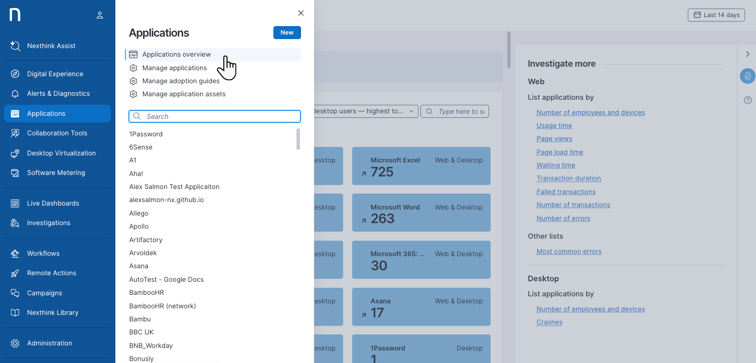Viewport: 756px width, 363px height.
Task: Open the Last 14 days date picker
Action: tap(716, 15)
